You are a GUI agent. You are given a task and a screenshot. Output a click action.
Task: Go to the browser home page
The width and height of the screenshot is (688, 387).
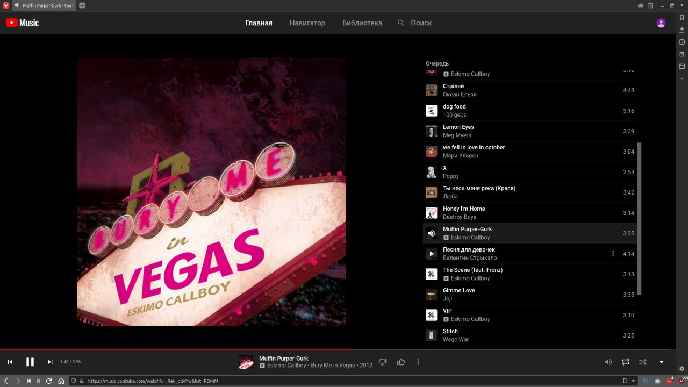(61, 381)
